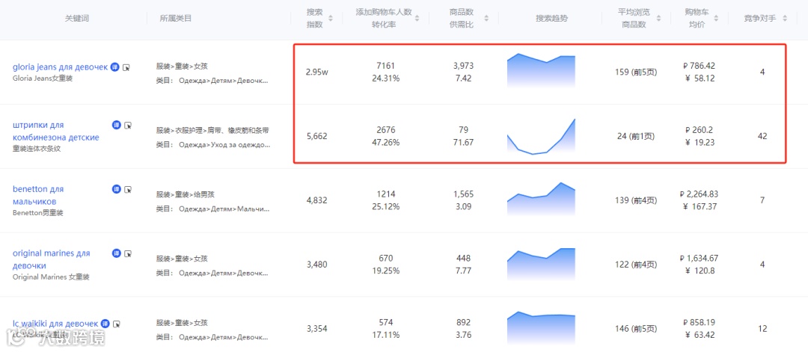
Task: Click conversion rate 17.11%
Action: click(x=385, y=335)
